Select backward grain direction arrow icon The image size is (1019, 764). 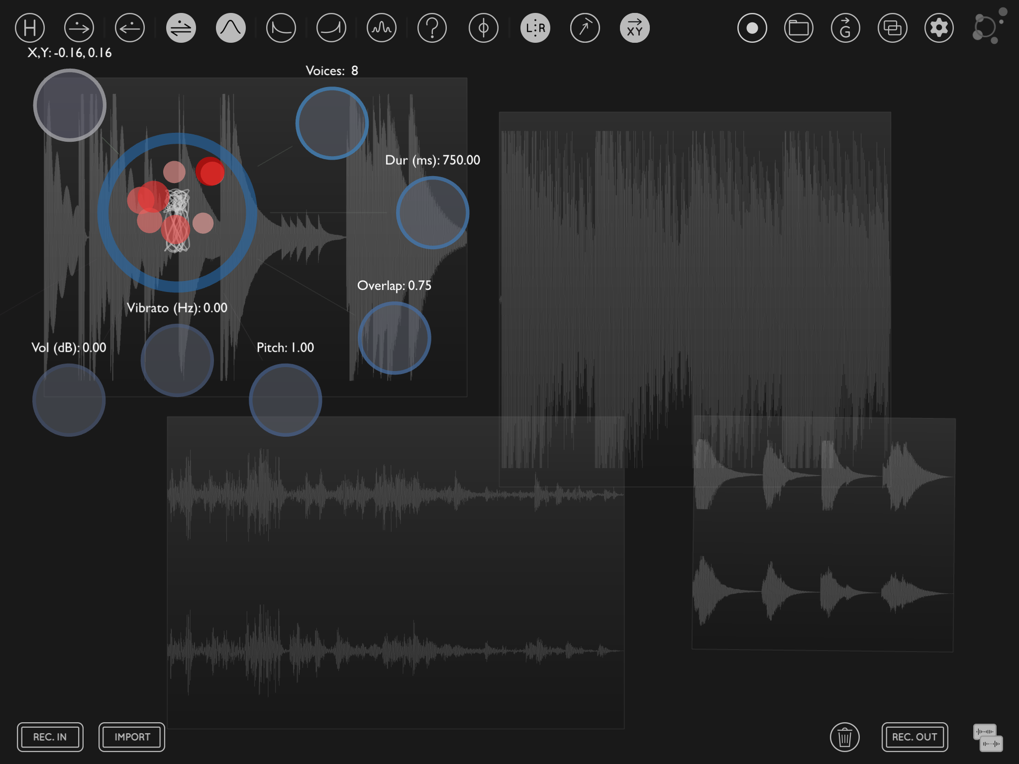pos(130,28)
